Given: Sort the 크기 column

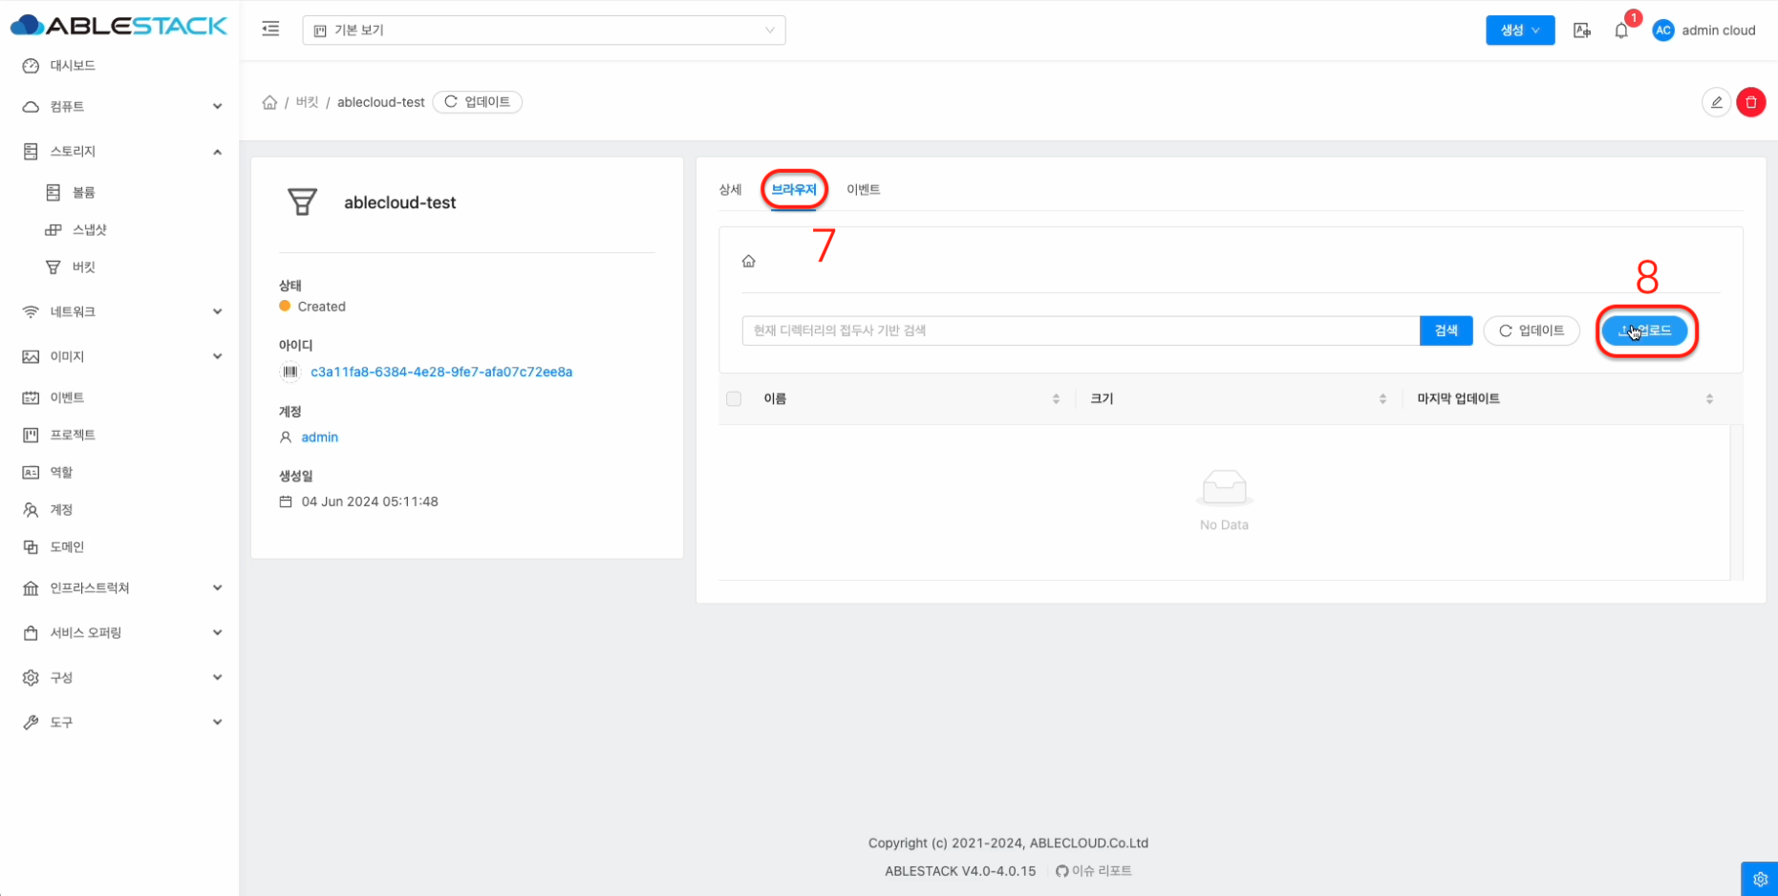Looking at the screenshot, I should [x=1382, y=399].
